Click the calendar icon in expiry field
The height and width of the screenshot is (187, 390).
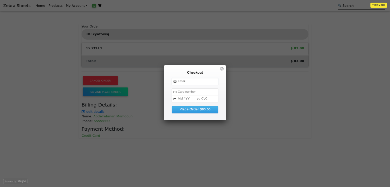point(175,99)
